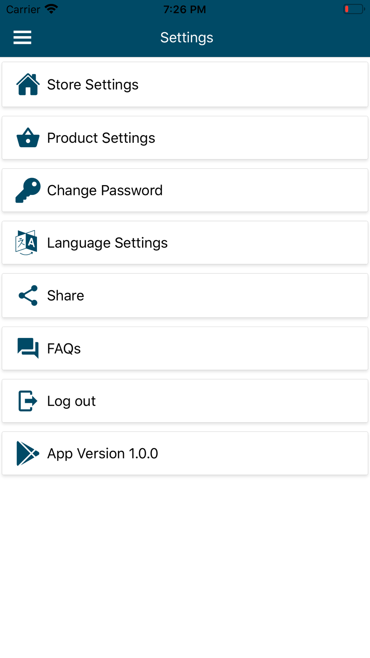Screen dimensions: 370x658
Task: Tap the Wi-Fi icon in status bar
Action: point(51,9)
